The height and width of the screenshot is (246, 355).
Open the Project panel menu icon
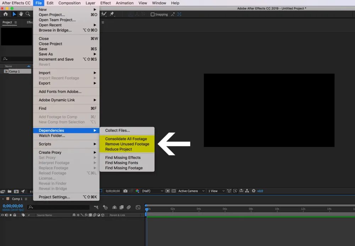coord(16,22)
